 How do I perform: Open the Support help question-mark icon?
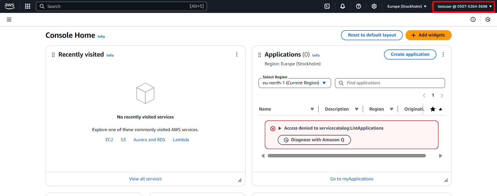click(x=358, y=6)
